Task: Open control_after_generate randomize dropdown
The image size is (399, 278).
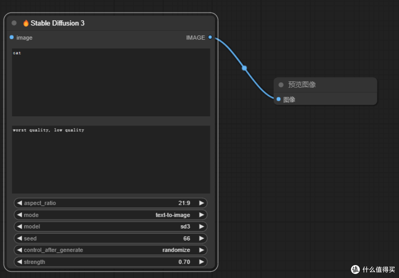Action: 111,250
